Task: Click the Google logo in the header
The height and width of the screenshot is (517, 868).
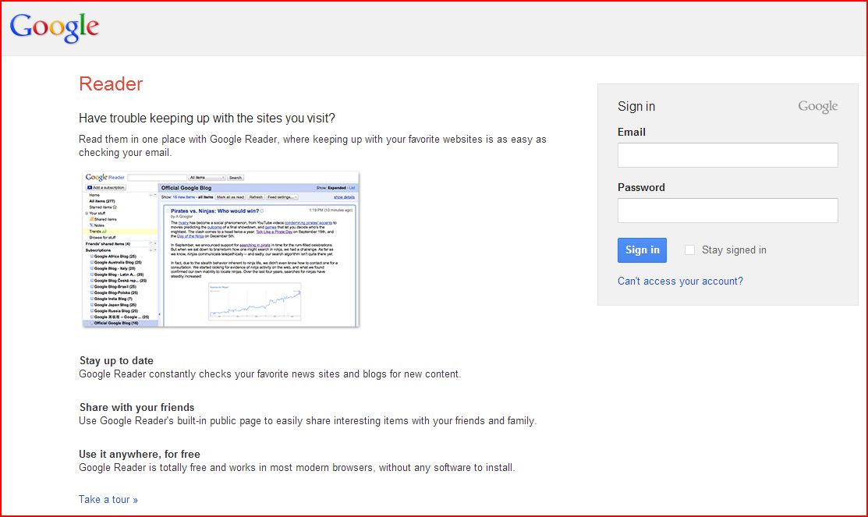Action: click(x=55, y=27)
